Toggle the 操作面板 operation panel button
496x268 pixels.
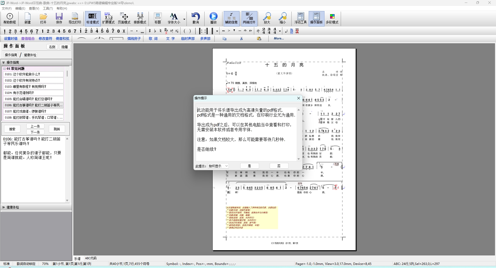[x=316, y=18]
